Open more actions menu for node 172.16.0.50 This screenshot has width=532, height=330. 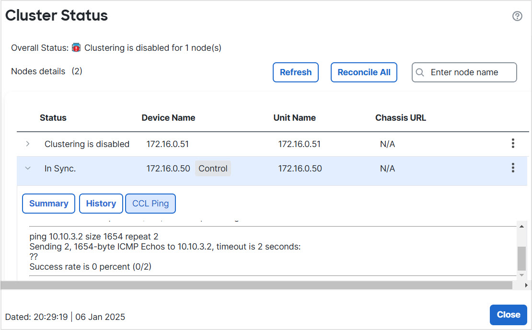[x=513, y=168]
